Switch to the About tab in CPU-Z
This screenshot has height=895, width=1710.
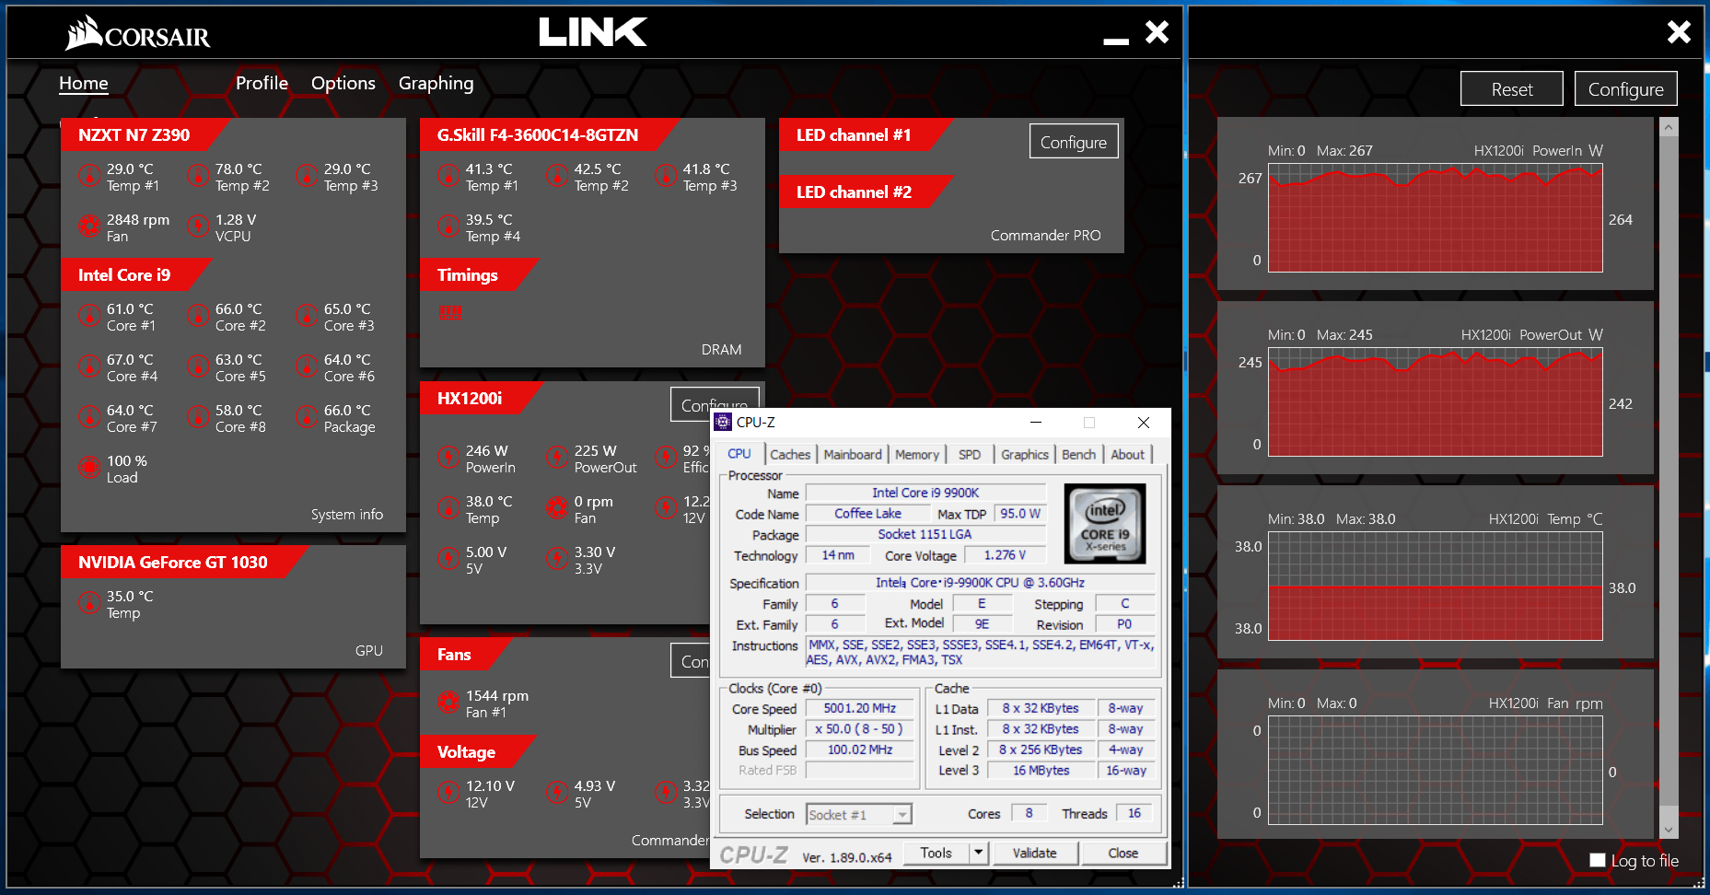point(1128,454)
